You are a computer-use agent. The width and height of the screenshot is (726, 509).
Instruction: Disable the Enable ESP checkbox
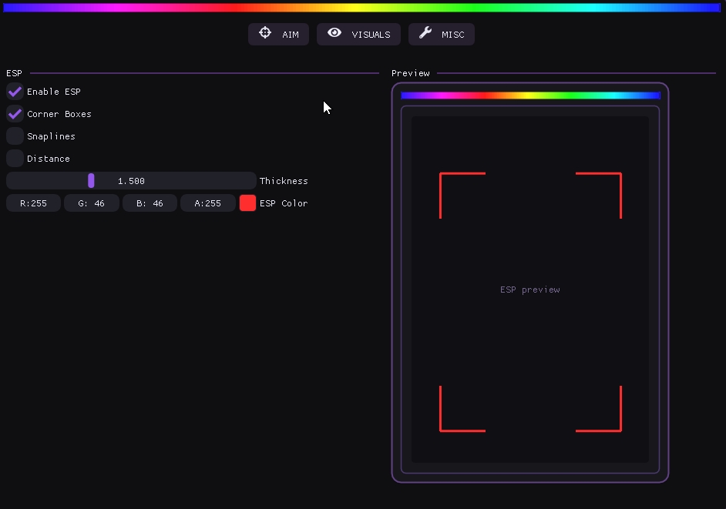(x=15, y=92)
